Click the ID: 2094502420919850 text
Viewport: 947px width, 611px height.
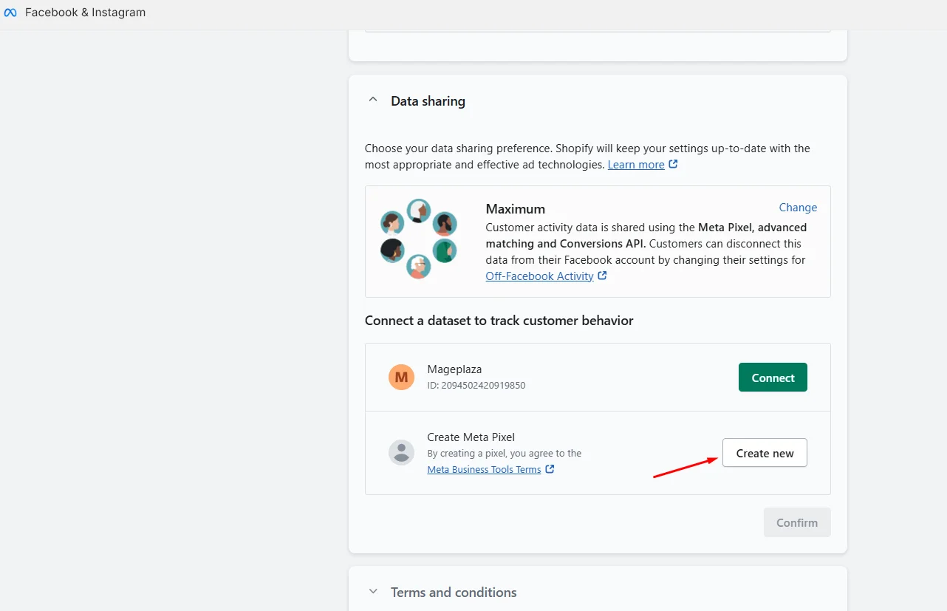[x=476, y=386]
